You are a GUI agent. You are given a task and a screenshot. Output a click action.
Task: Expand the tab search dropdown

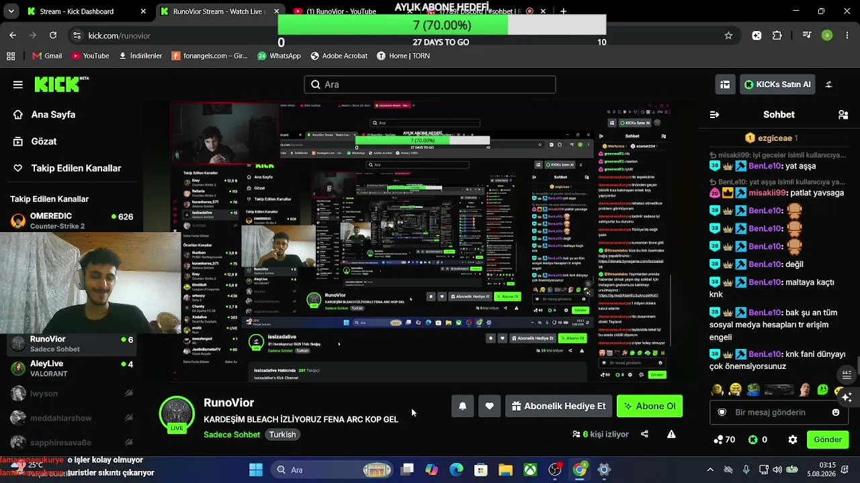click(x=13, y=11)
